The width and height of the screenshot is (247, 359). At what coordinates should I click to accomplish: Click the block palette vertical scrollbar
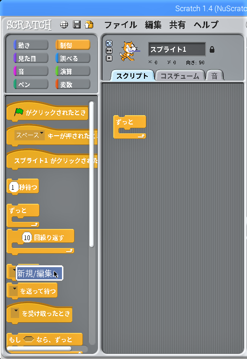(91, 174)
